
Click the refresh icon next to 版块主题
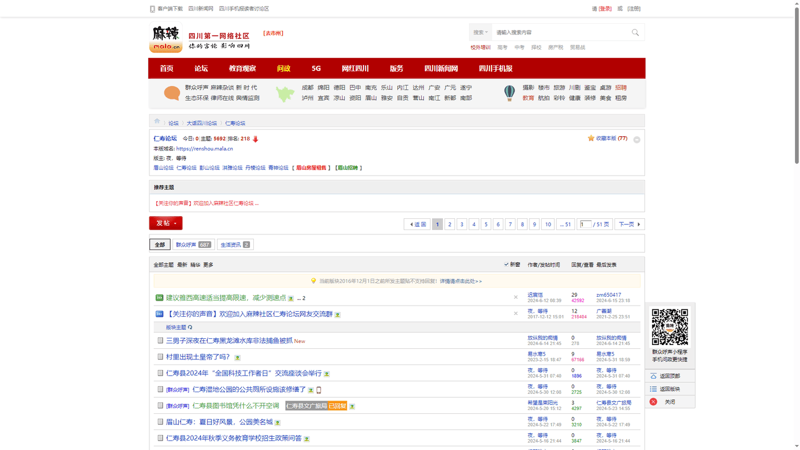pyautogui.click(x=190, y=327)
